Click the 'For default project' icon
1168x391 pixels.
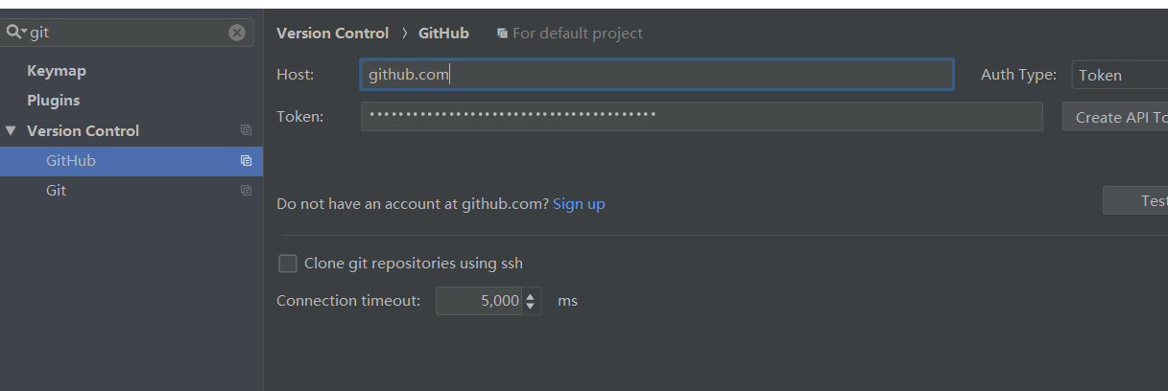pyautogui.click(x=502, y=34)
